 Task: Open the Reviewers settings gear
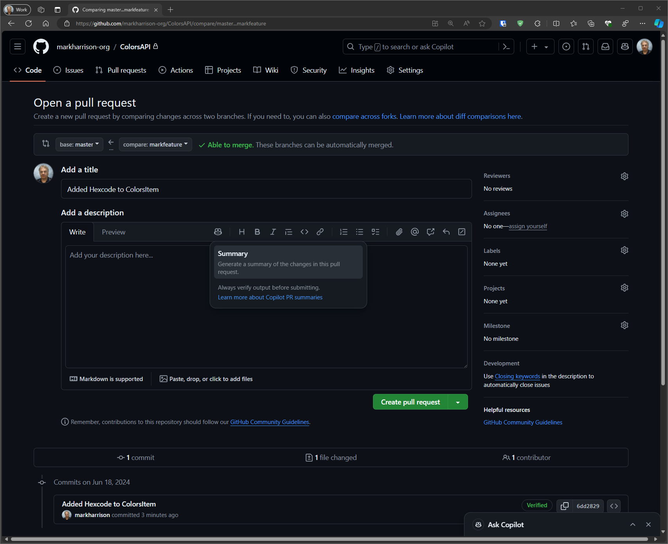pyautogui.click(x=624, y=176)
